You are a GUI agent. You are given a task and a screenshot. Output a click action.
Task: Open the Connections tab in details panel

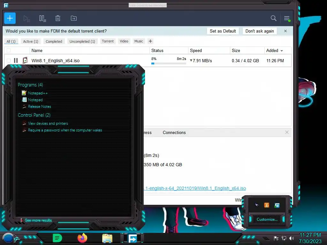coord(174,132)
